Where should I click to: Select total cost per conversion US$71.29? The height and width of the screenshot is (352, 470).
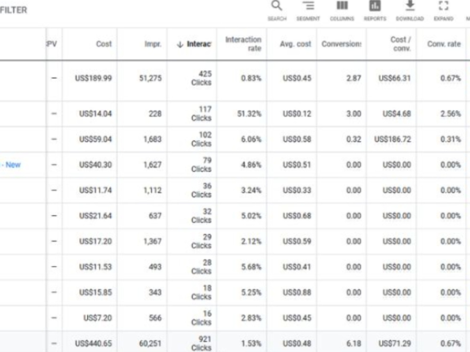point(394,344)
